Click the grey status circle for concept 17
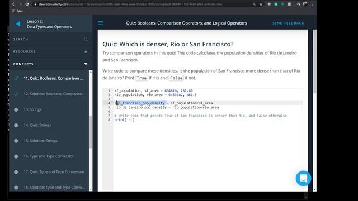Viewport: 358px width, 201px height. 16,172
